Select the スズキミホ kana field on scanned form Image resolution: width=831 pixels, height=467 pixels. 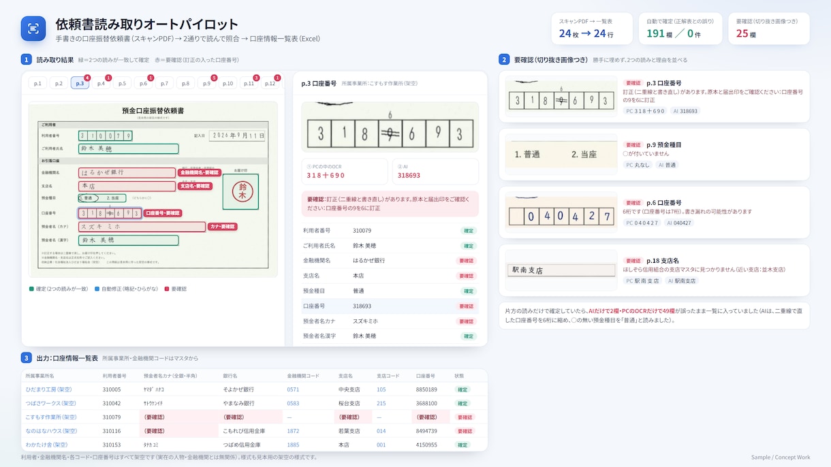142,226
